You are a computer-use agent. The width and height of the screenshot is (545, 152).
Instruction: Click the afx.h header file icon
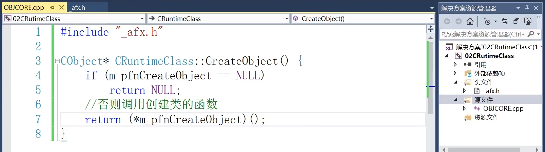pyautogui.click(x=477, y=91)
